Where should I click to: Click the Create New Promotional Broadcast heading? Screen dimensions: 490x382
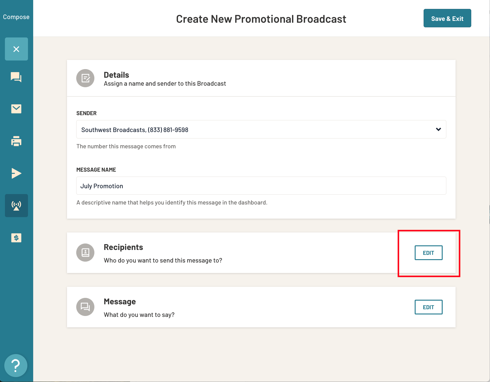coord(261,19)
